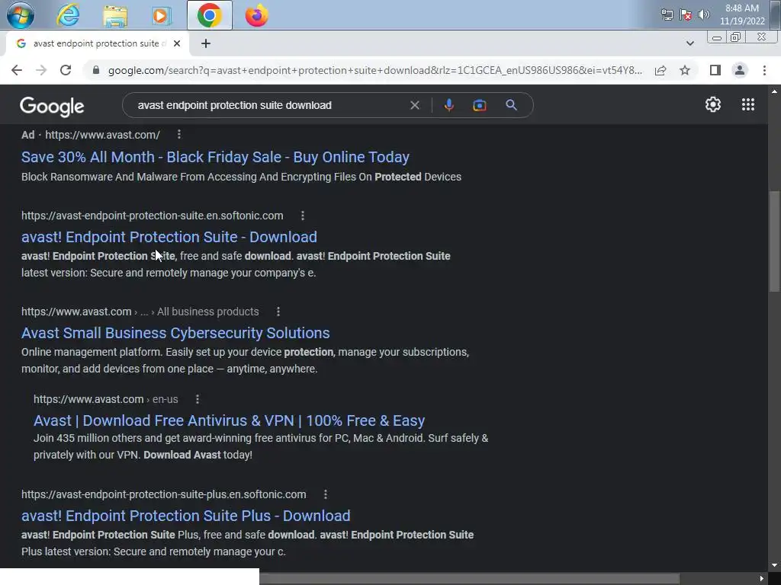The image size is (781, 585).
Task: Open the Google apps grid
Action: pos(747,104)
